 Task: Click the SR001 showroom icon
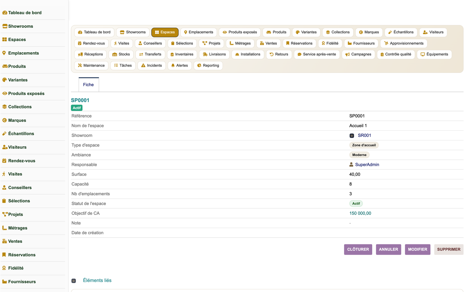352,136
